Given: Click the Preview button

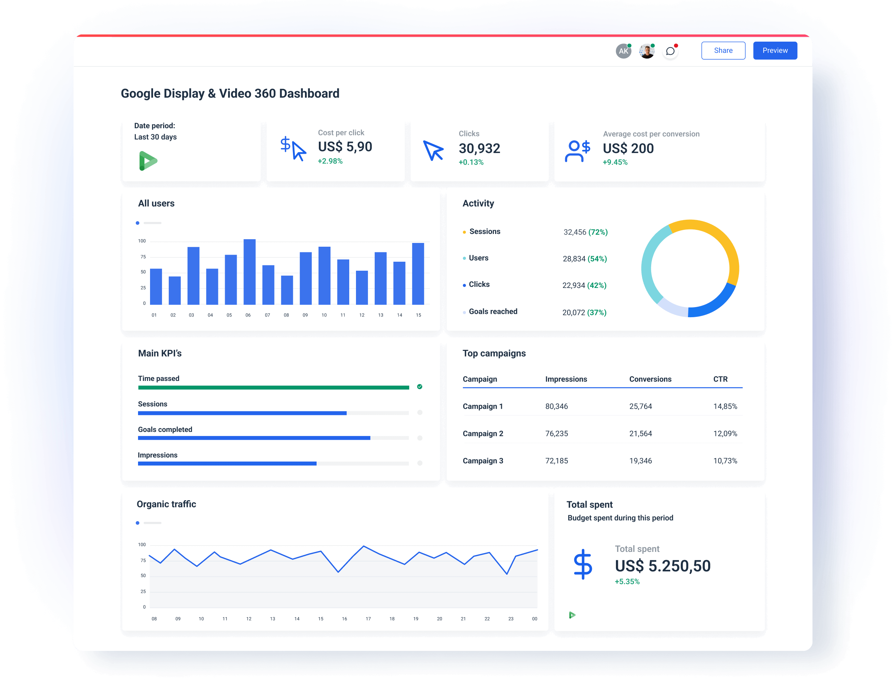Looking at the screenshot, I should click(775, 51).
